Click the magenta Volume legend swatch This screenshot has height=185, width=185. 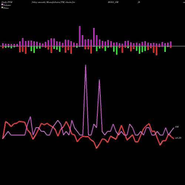point(2,4)
